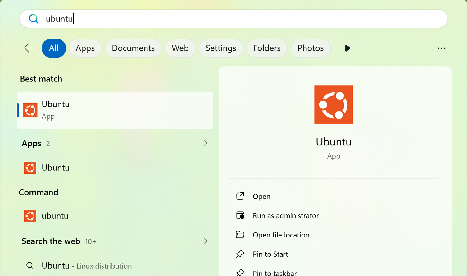
Task: Click the Command section heading
Action: click(39, 192)
